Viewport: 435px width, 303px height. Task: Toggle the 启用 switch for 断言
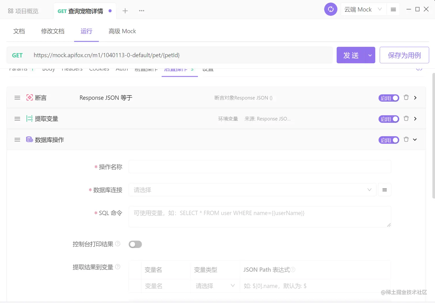pos(389,98)
